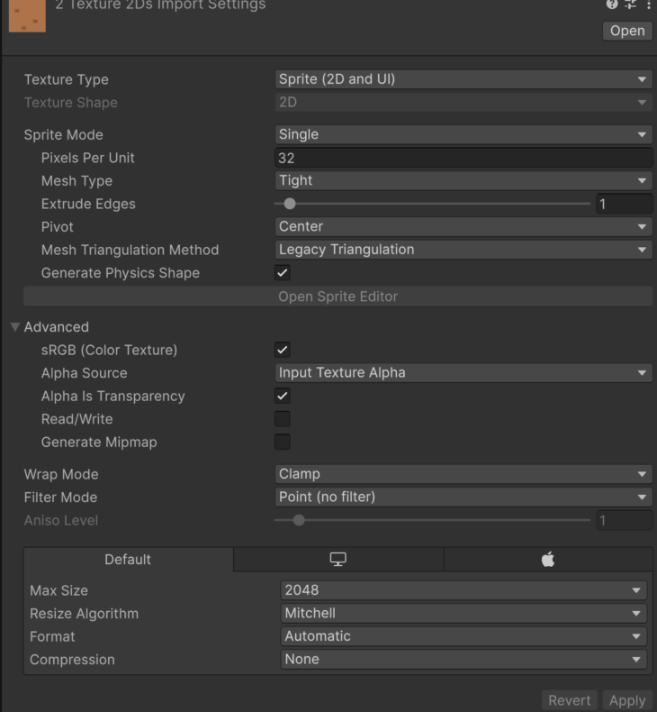Click the Aniso Level value field

[624, 520]
